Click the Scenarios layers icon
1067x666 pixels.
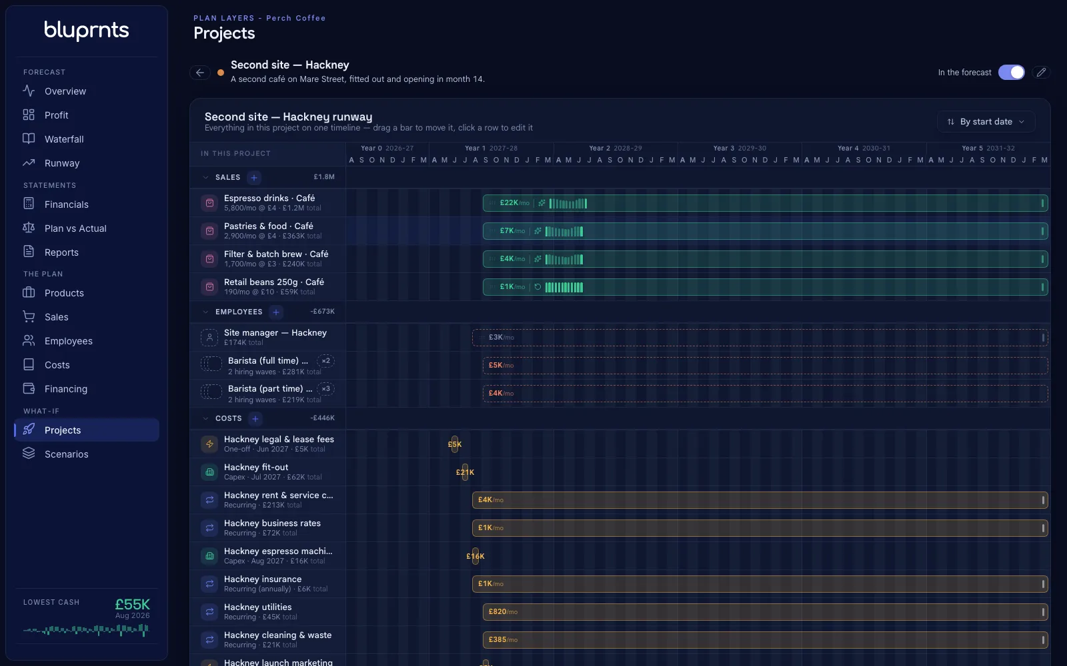pyautogui.click(x=29, y=454)
